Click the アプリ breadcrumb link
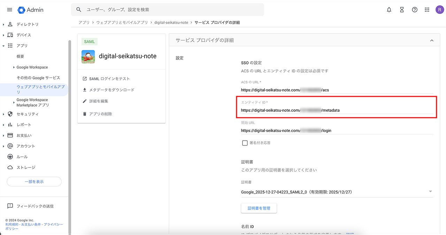 coord(84,23)
